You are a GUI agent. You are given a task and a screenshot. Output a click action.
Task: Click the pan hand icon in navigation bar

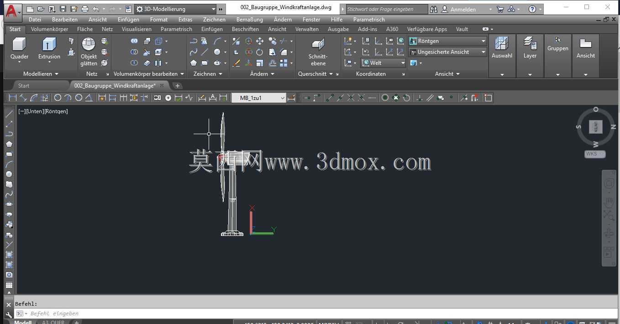609,202
